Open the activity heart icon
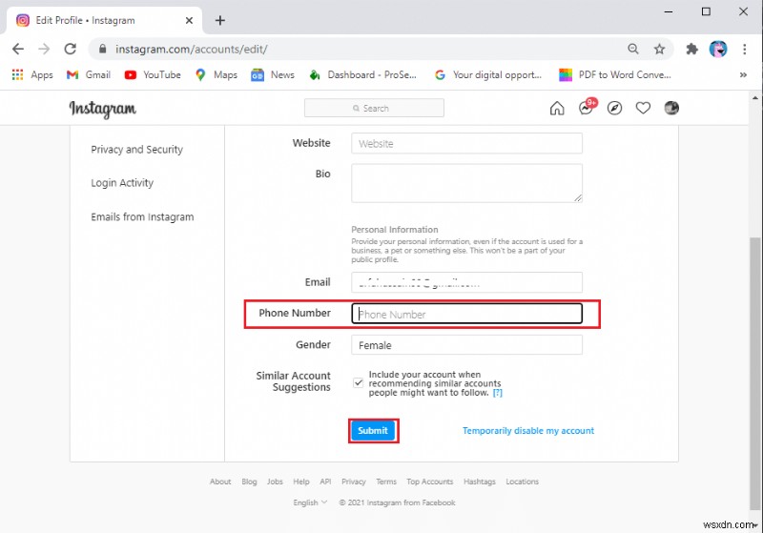The width and height of the screenshot is (763, 533). click(643, 108)
